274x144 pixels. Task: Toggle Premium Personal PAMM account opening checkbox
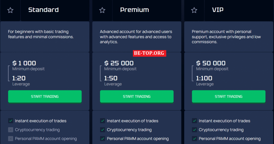(x=102, y=139)
